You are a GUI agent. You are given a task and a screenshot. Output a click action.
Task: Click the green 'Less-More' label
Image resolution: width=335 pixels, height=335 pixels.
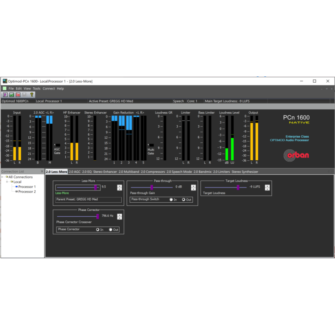[62, 193]
